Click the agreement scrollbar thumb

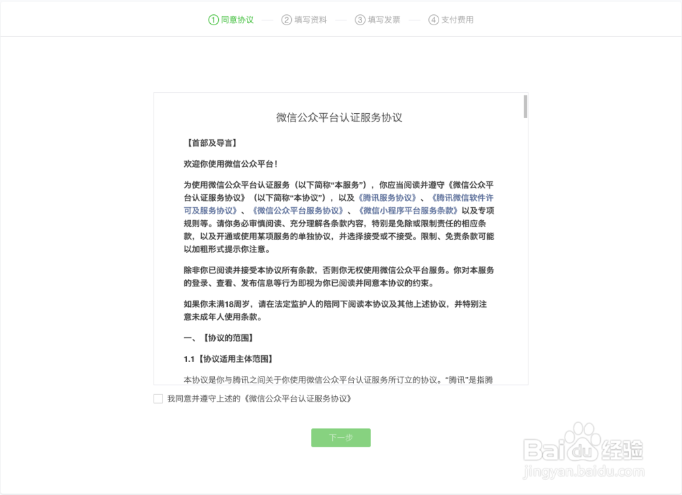click(525, 106)
